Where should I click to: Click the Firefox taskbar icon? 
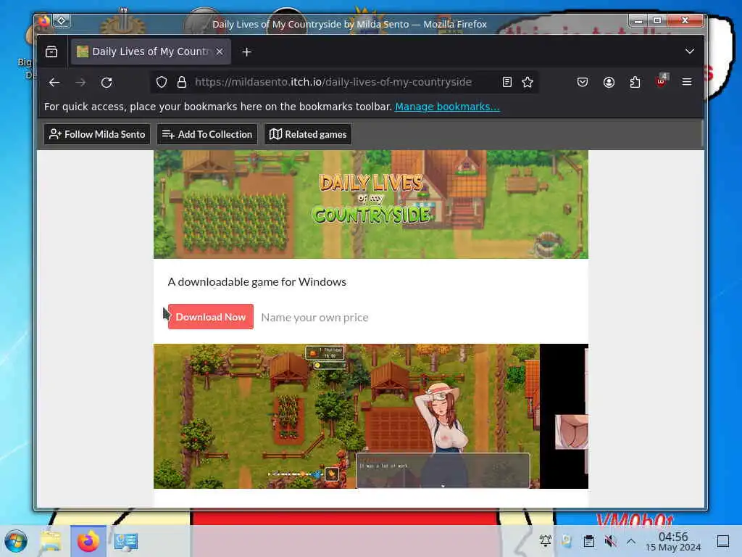click(x=88, y=541)
